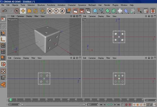
Task: Click the end frame 90 F field
Action: 93,104
